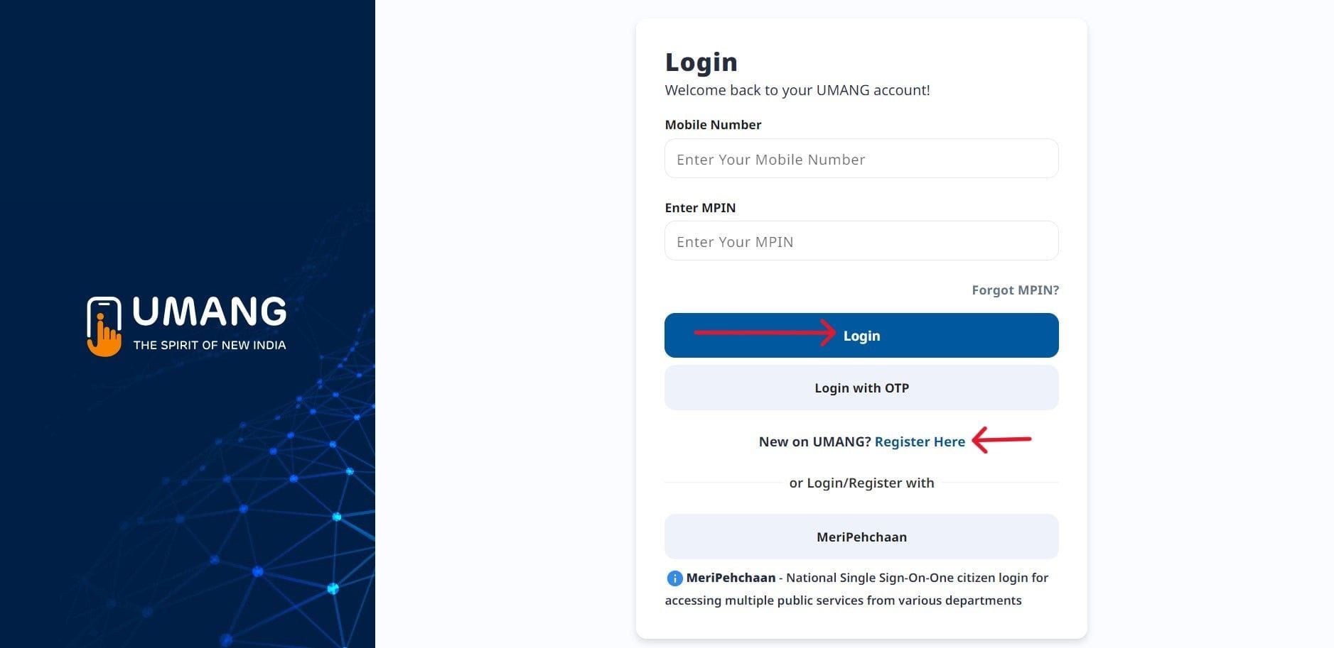The image size is (1334, 648).
Task: Click the Mobile Number label
Action: pos(713,124)
